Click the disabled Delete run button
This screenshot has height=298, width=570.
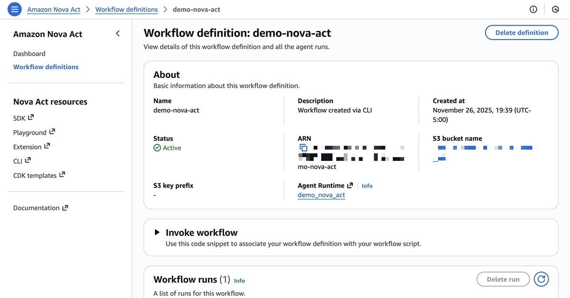pyautogui.click(x=503, y=279)
